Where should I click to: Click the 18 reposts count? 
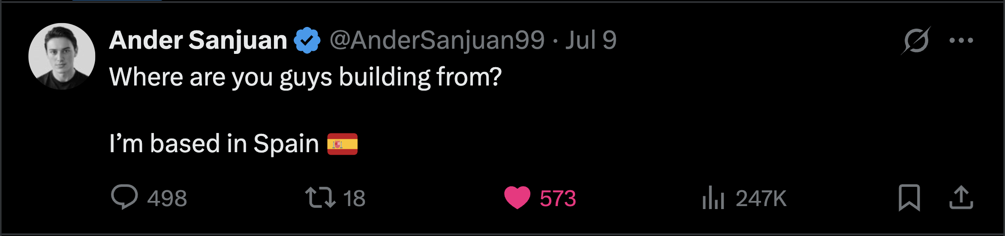coord(354,199)
